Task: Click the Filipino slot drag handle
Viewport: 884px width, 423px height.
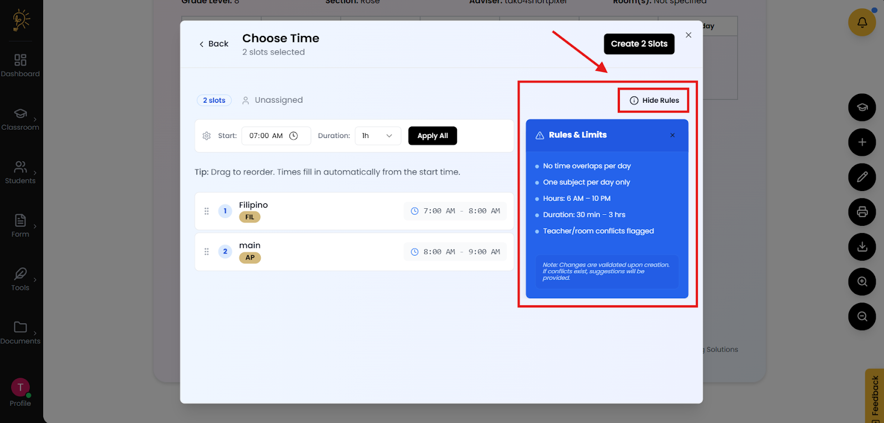Action: point(207,211)
